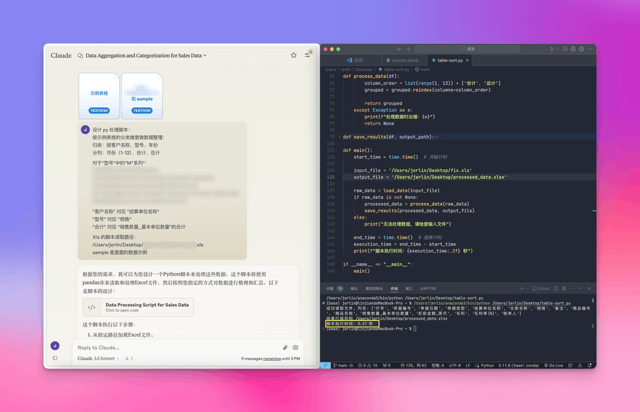Kill terminal with trash icon
Screen dimensions: 640x412
tap(564, 288)
